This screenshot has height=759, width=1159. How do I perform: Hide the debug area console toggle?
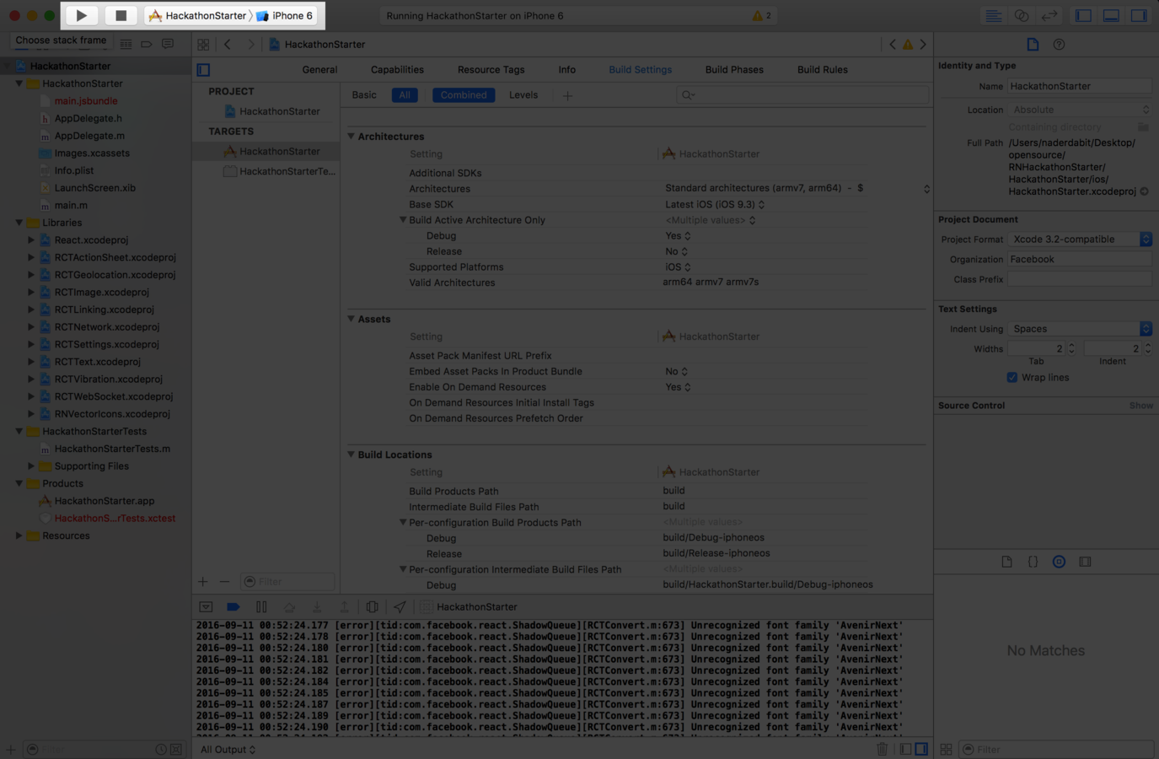pos(206,607)
